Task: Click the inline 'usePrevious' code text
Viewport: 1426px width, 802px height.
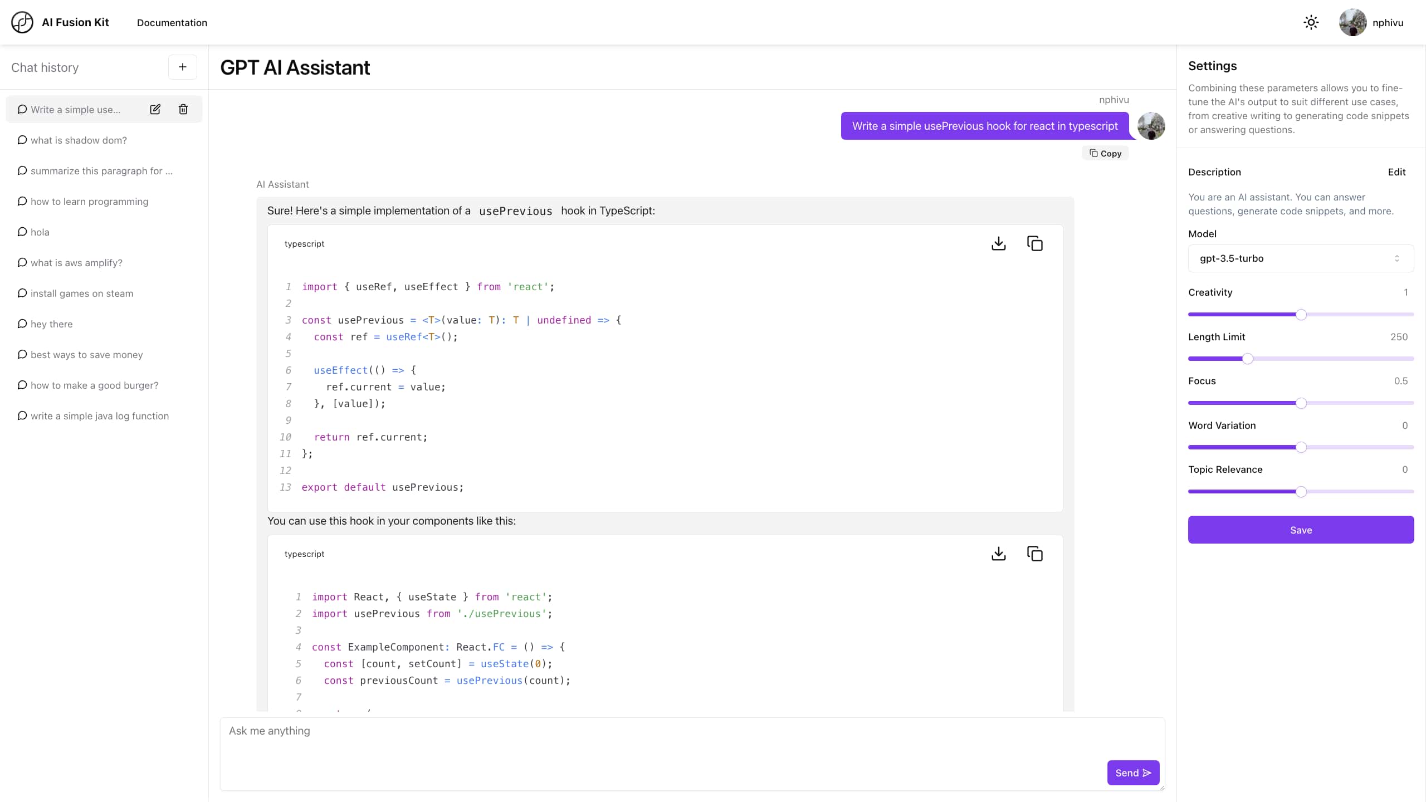Action: click(516, 211)
